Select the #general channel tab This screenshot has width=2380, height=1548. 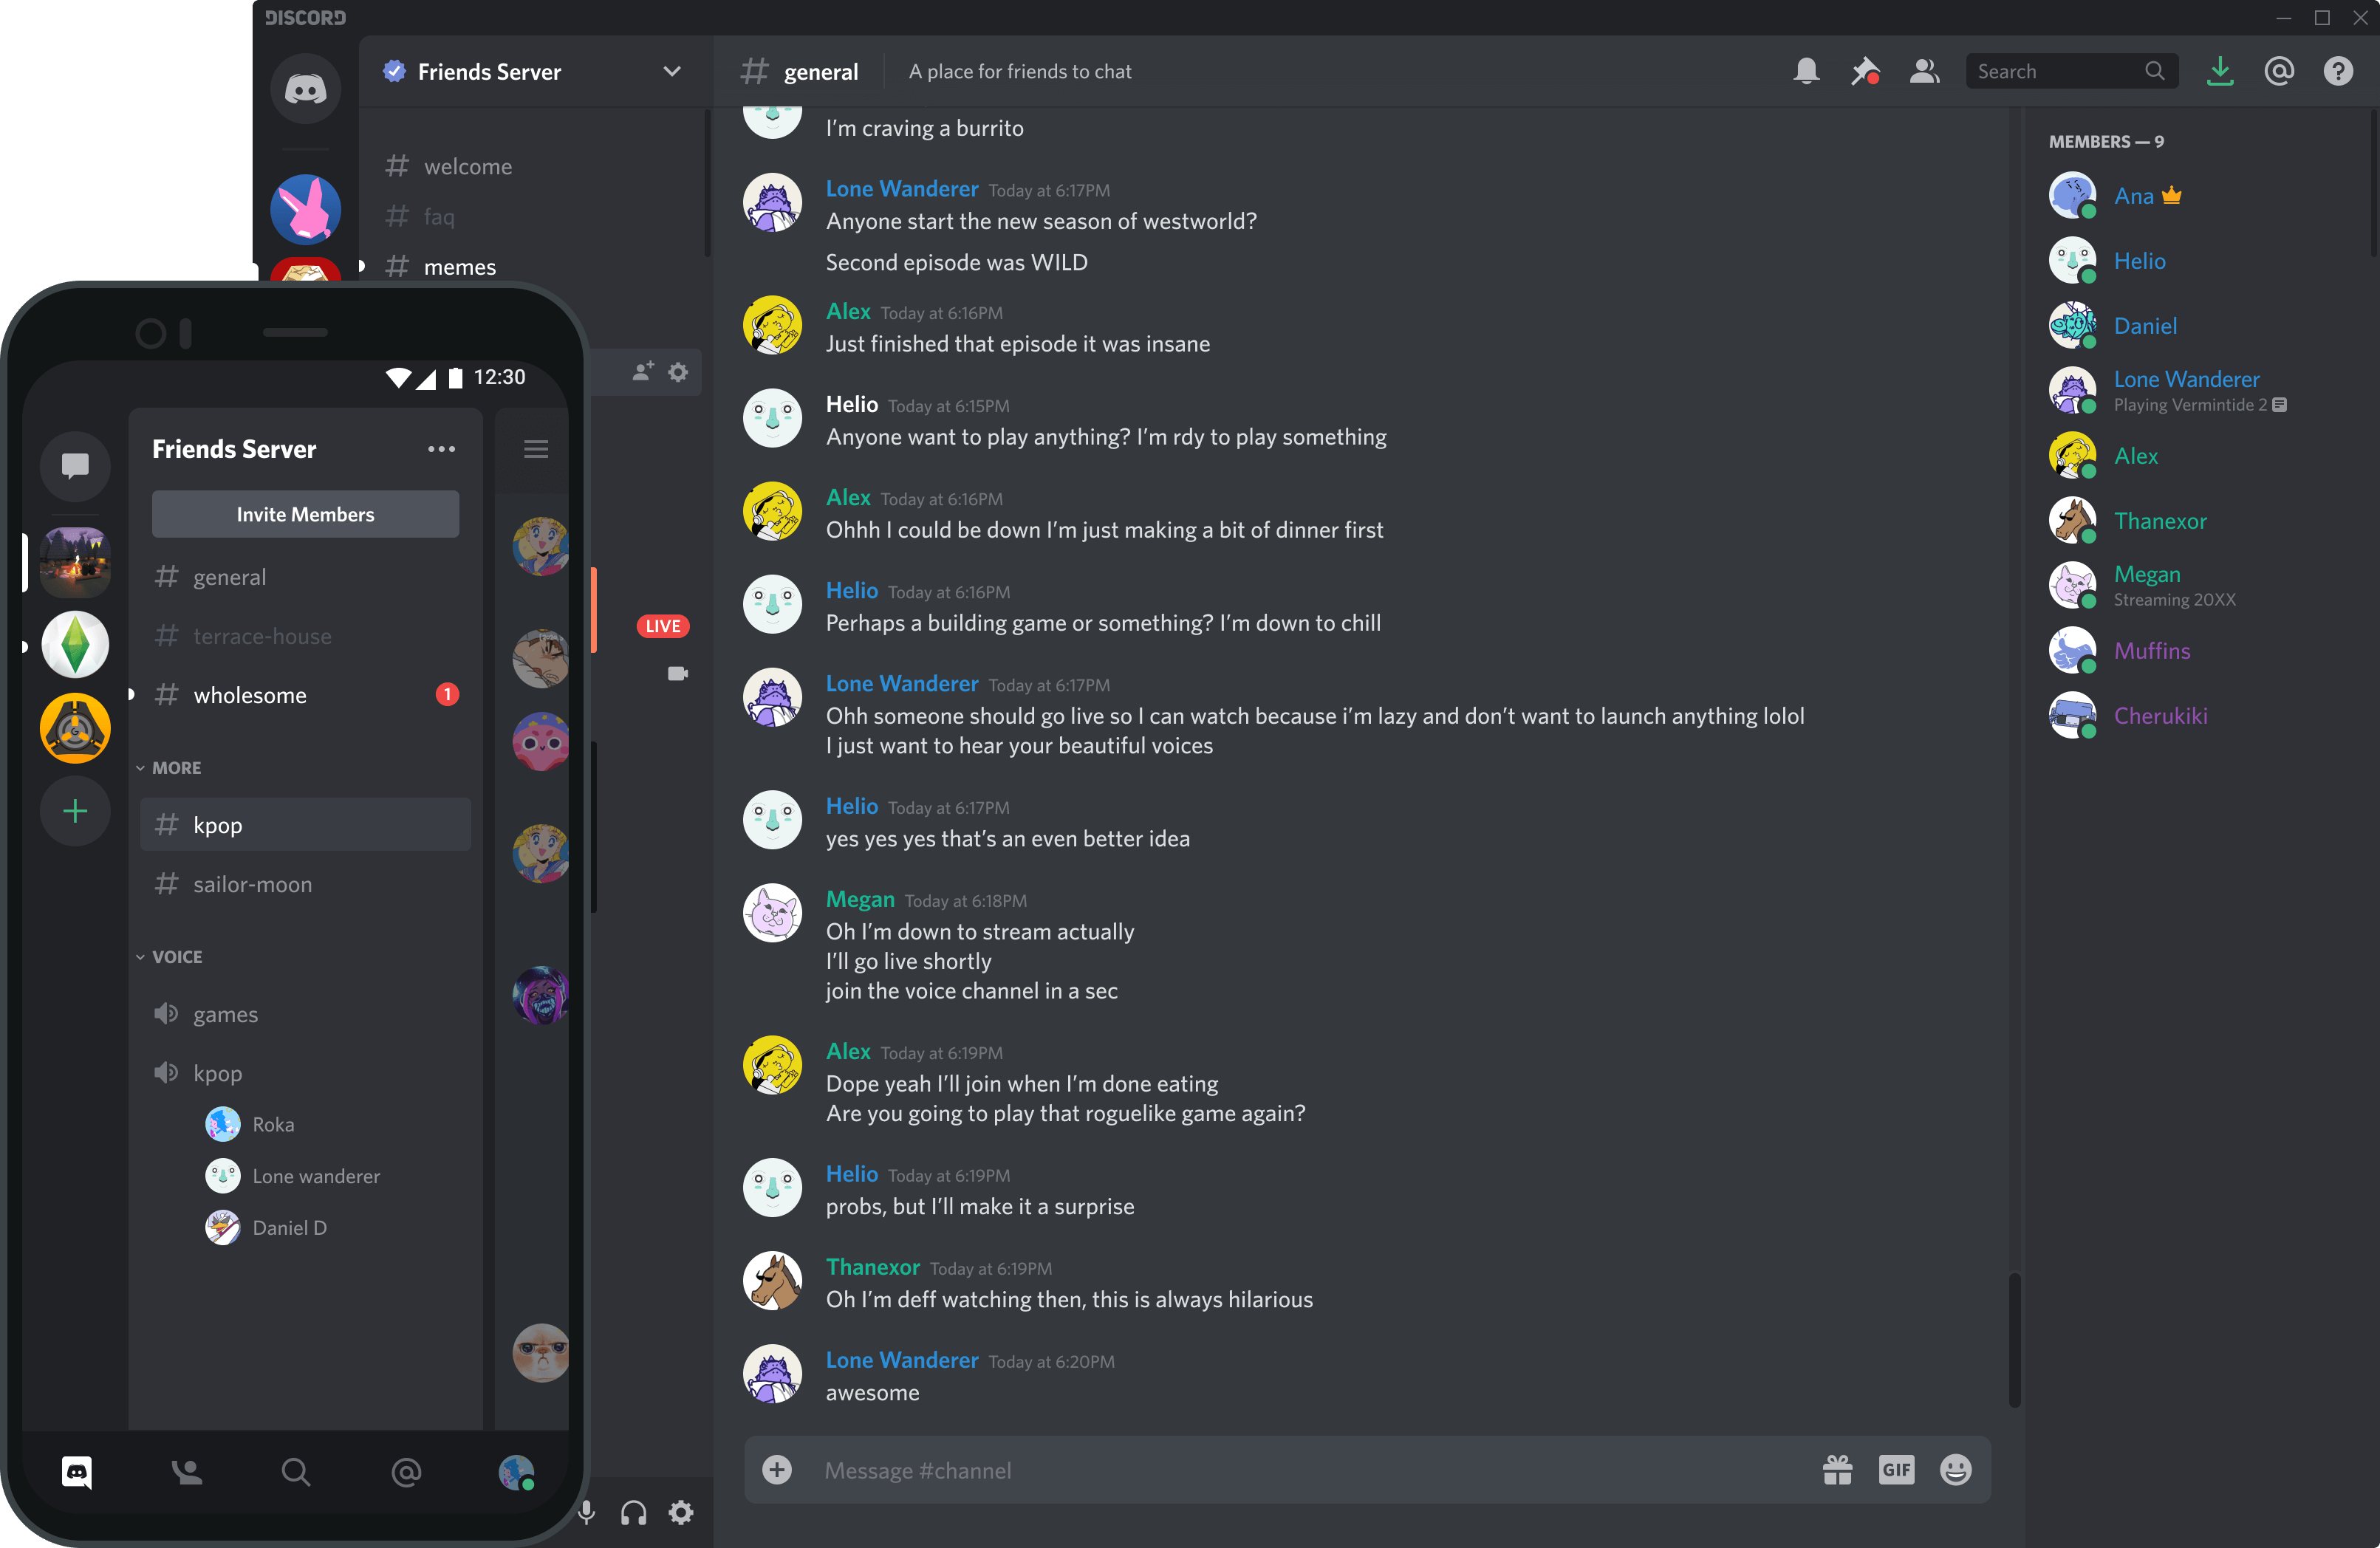point(229,575)
